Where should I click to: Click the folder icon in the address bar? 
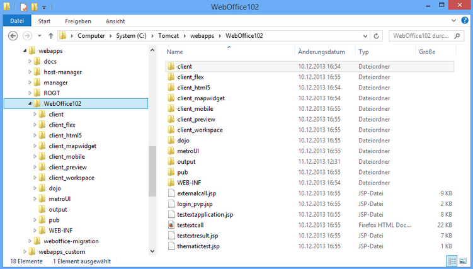pyautogui.click(x=63, y=36)
